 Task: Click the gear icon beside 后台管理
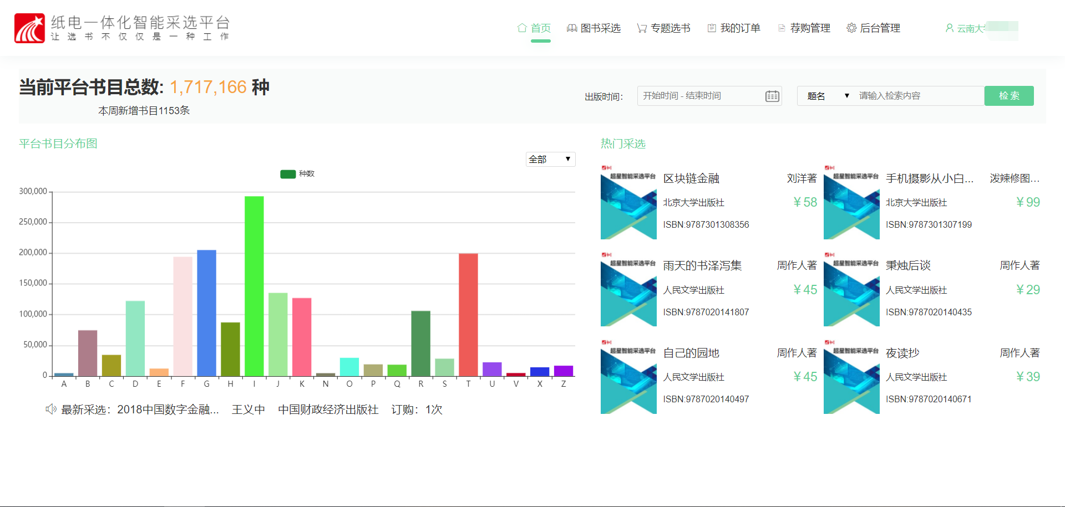pos(851,28)
